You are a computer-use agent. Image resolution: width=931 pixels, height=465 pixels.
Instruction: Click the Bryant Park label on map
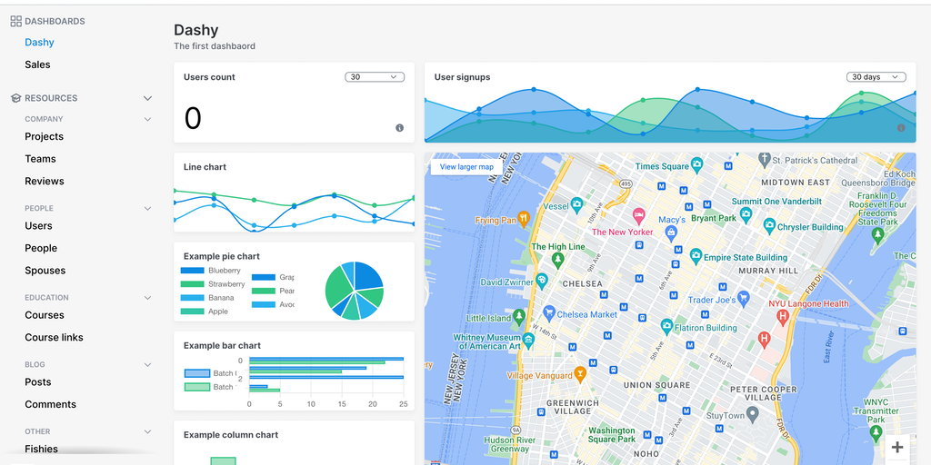[x=714, y=218]
